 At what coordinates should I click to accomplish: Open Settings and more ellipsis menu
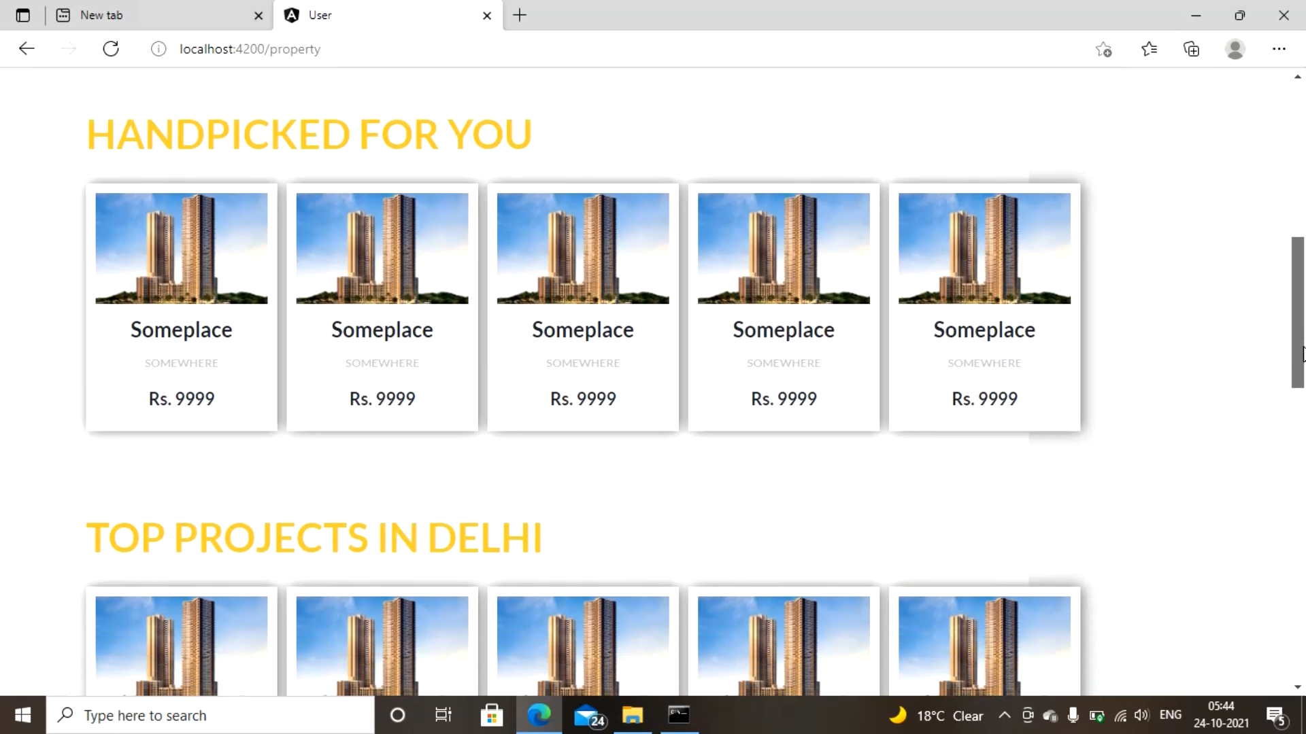(x=1279, y=49)
